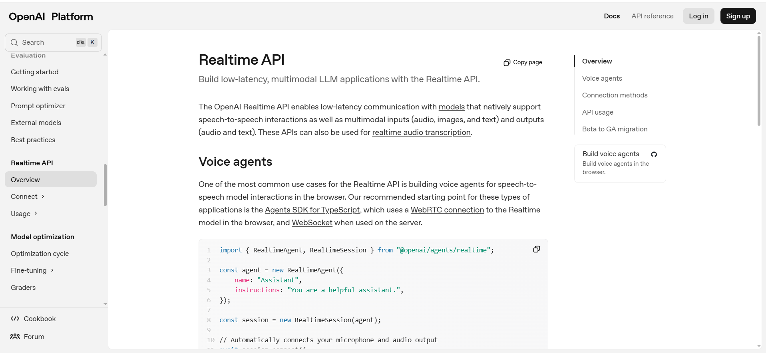The image size is (766, 353).
Task: Open the Agents SDK for TypeScript link
Action: tap(312, 210)
